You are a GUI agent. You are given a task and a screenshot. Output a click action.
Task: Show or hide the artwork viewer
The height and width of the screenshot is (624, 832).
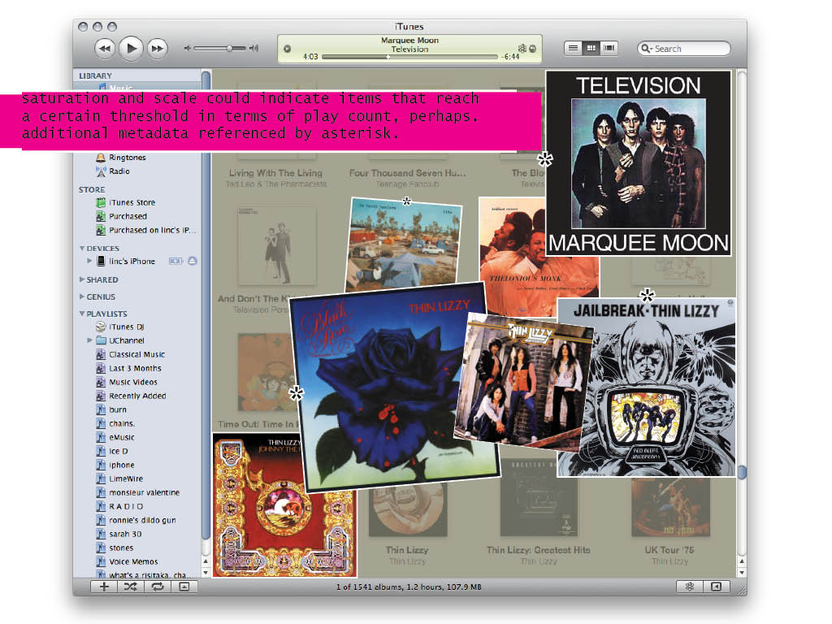pyautogui.click(x=184, y=587)
